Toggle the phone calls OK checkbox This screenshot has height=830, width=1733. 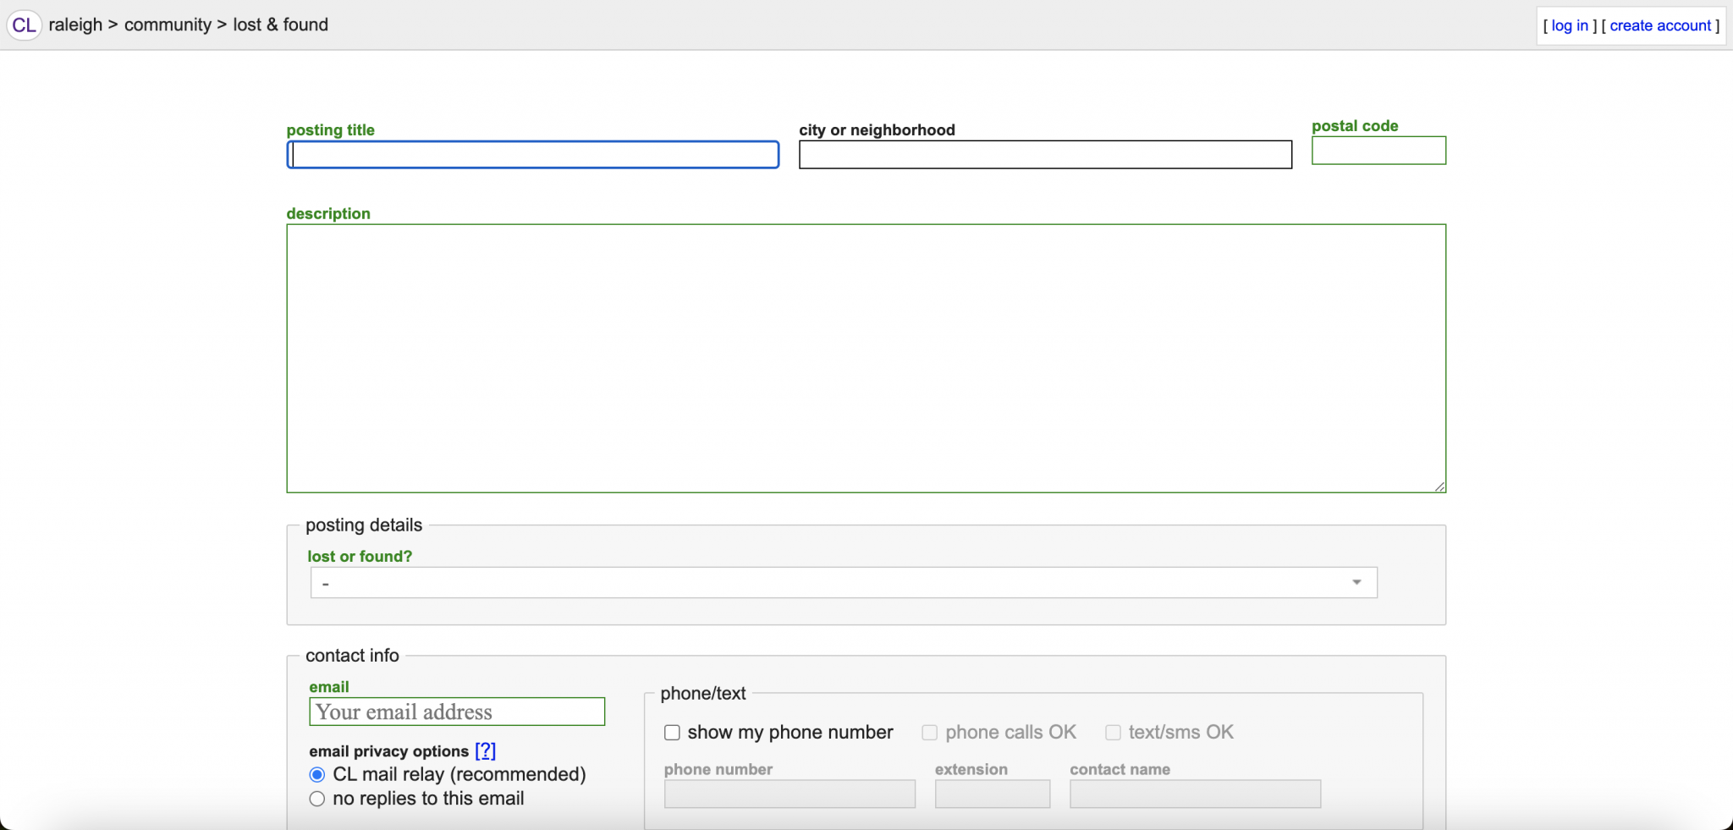coord(929,733)
